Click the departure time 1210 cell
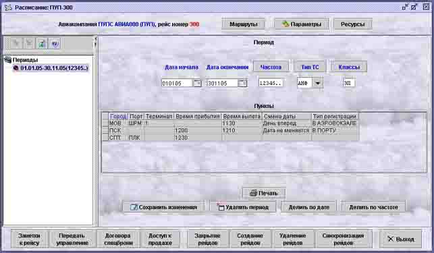This screenshot has width=434, height=253. point(242,130)
